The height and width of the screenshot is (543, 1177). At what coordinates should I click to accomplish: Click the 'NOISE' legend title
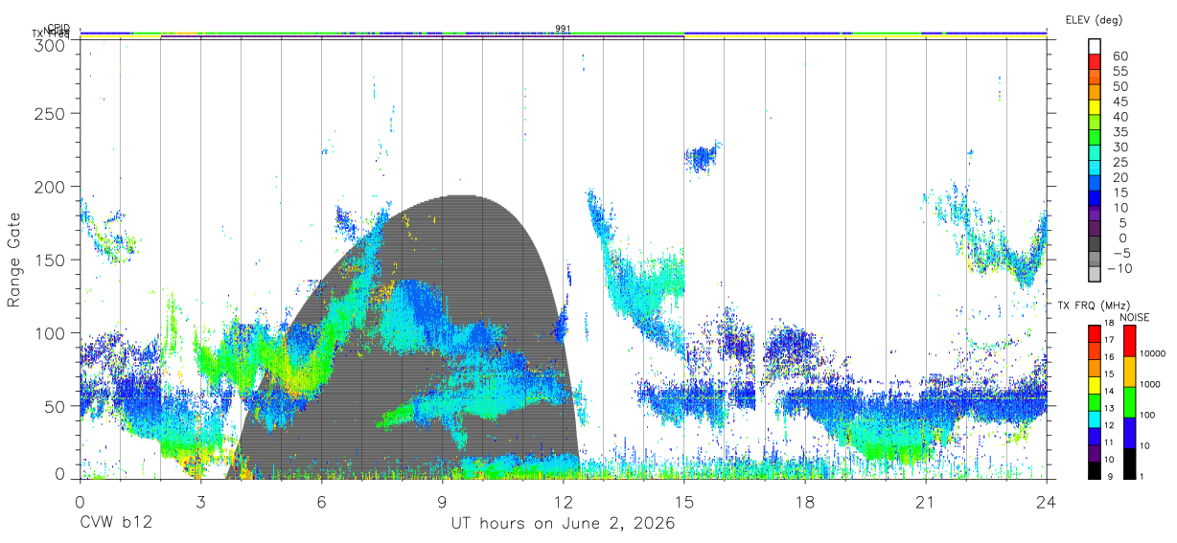[x=1134, y=317]
